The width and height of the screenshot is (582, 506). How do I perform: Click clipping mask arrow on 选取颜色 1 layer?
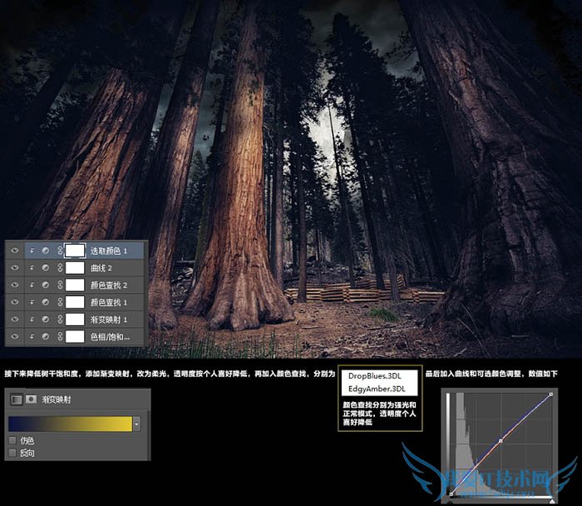point(32,251)
